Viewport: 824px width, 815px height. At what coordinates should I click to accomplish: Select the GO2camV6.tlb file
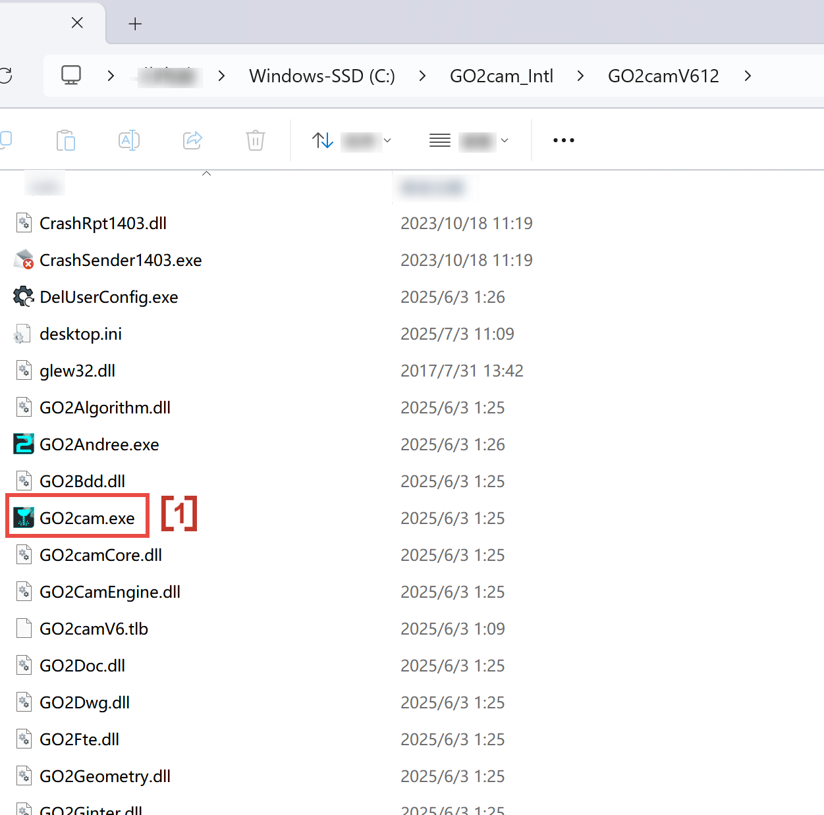coord(94,629)
